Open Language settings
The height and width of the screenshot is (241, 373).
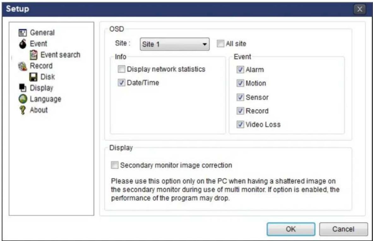click(x=45, y=99)
